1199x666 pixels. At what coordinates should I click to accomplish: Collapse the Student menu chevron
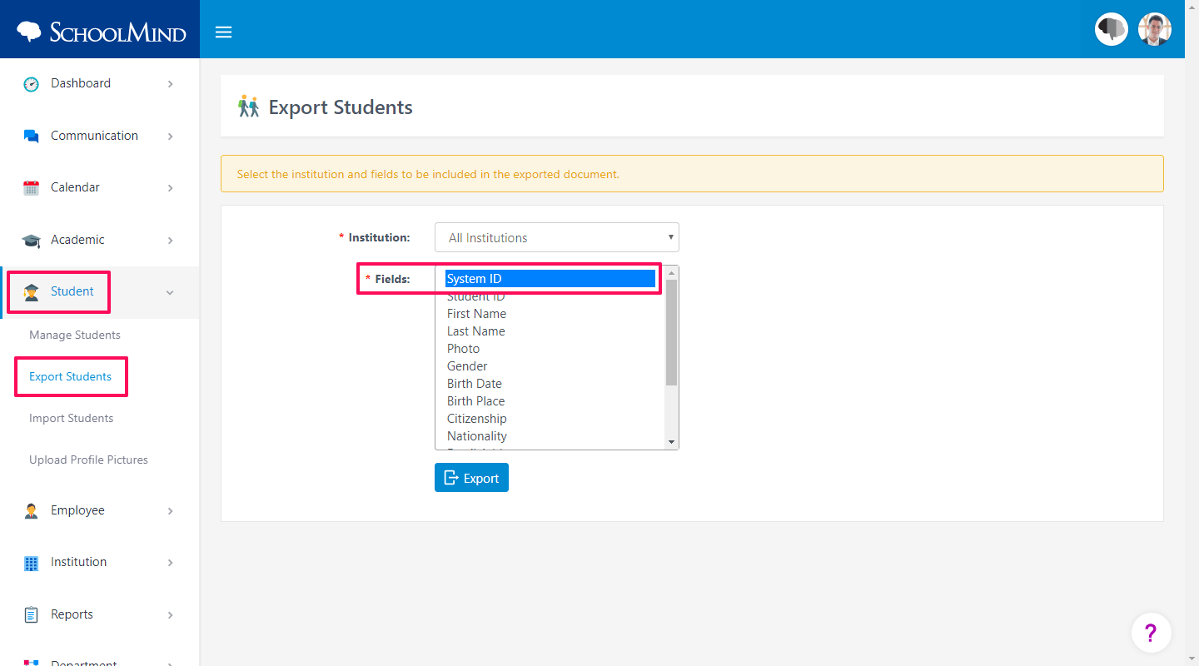[x=170, y=292]
